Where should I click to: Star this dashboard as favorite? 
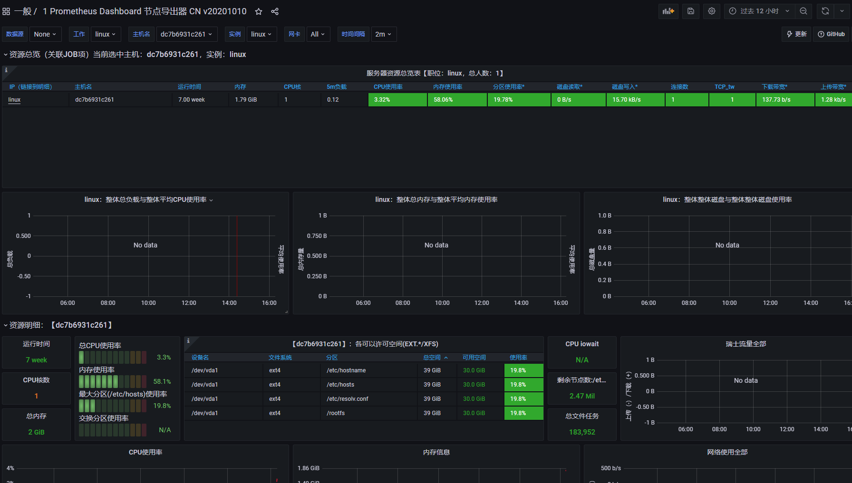[x=259, y=11]
